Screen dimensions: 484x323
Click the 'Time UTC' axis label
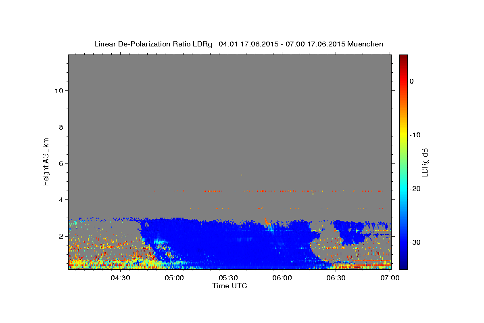[x=229, y=286]
